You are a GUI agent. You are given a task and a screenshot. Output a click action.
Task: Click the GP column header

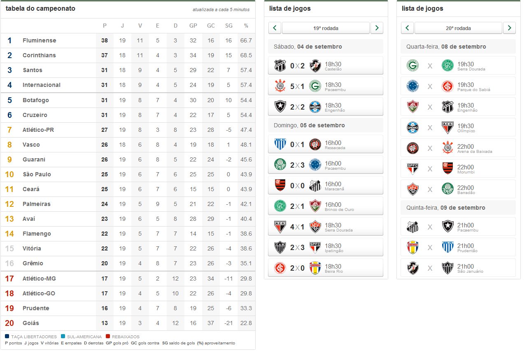[x=193, y=26]
